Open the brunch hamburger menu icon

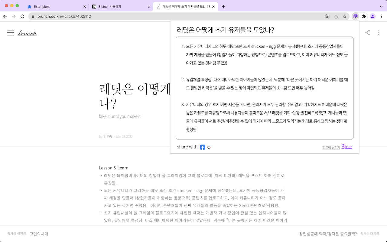click(x=10, y=33)
